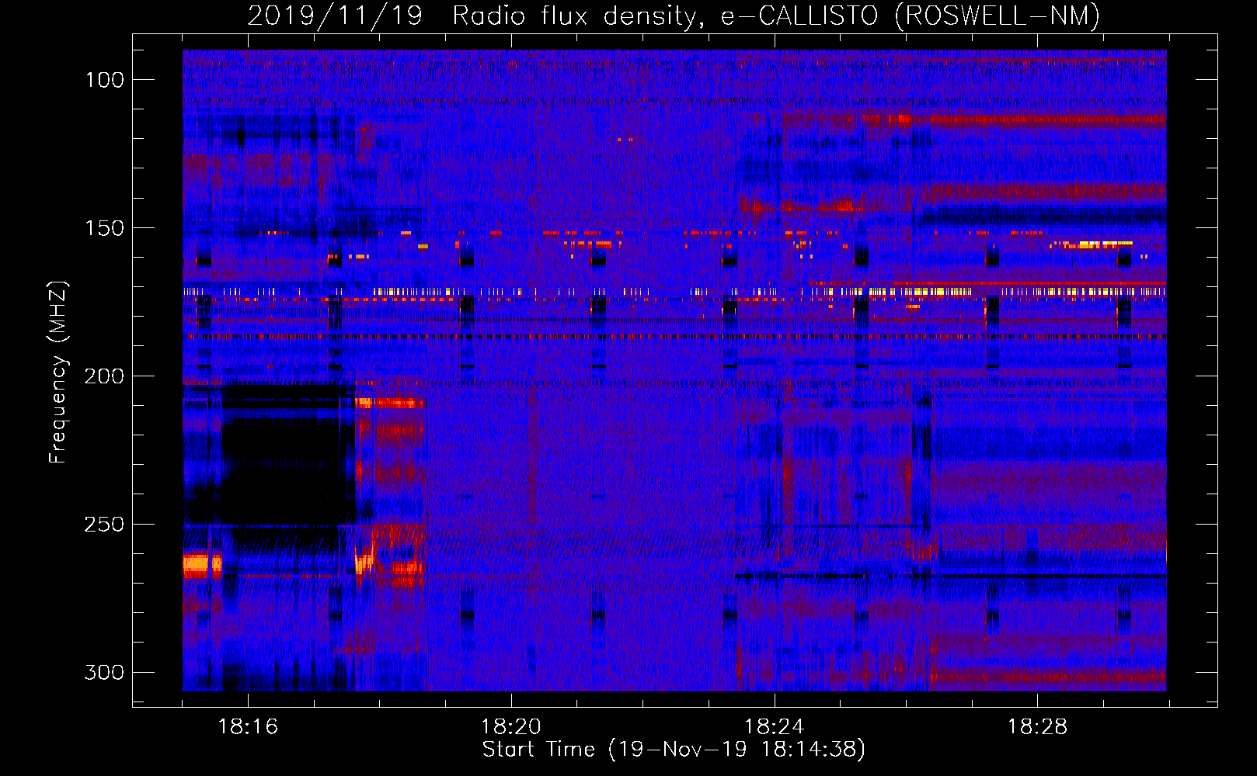Click the 'Frequency (MHZ)' axis label

[58, 372]
